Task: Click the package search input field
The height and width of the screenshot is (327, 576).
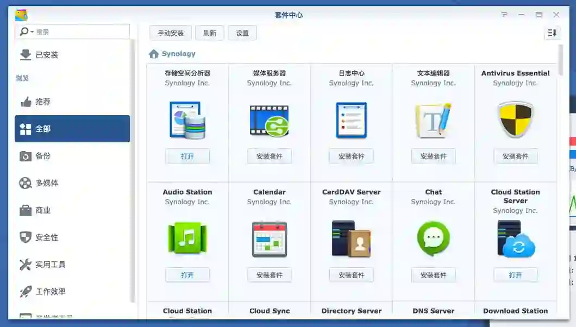Action: click(x=82, y=32)
